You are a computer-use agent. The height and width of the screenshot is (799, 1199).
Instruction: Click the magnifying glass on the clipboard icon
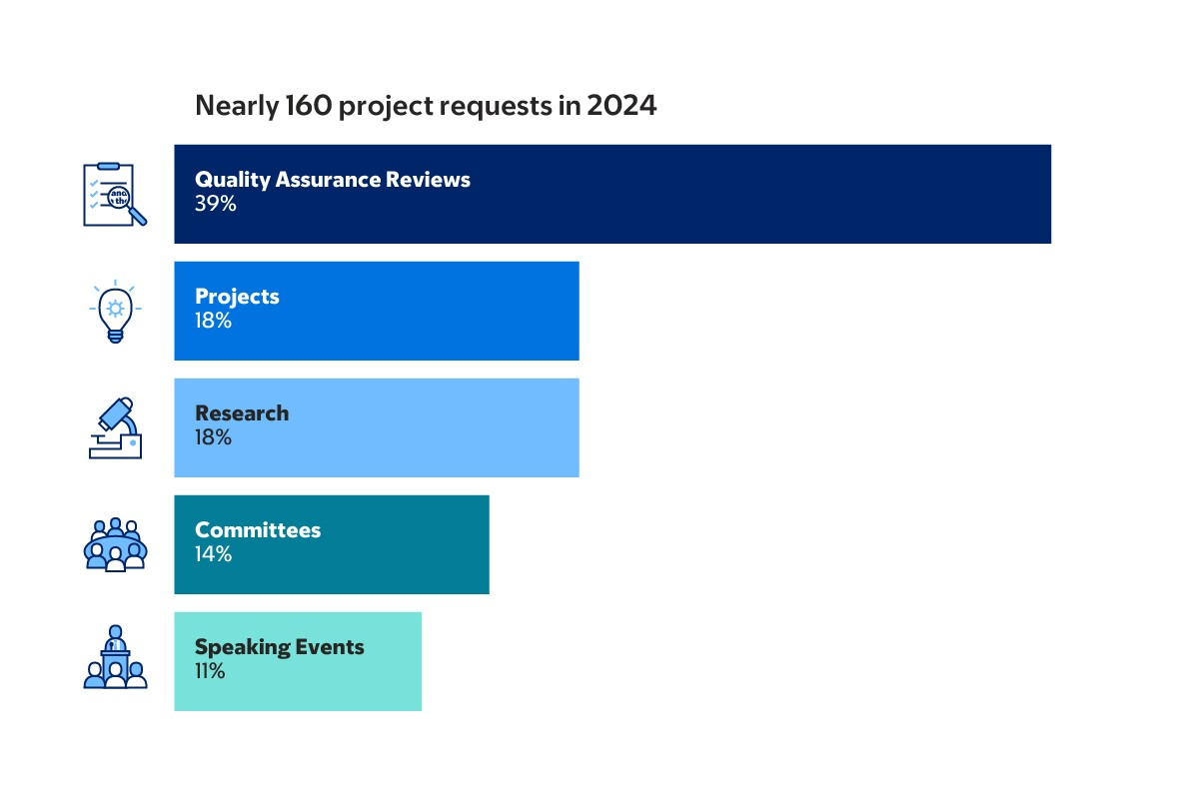pyautogui.click(x=120, y=196)
